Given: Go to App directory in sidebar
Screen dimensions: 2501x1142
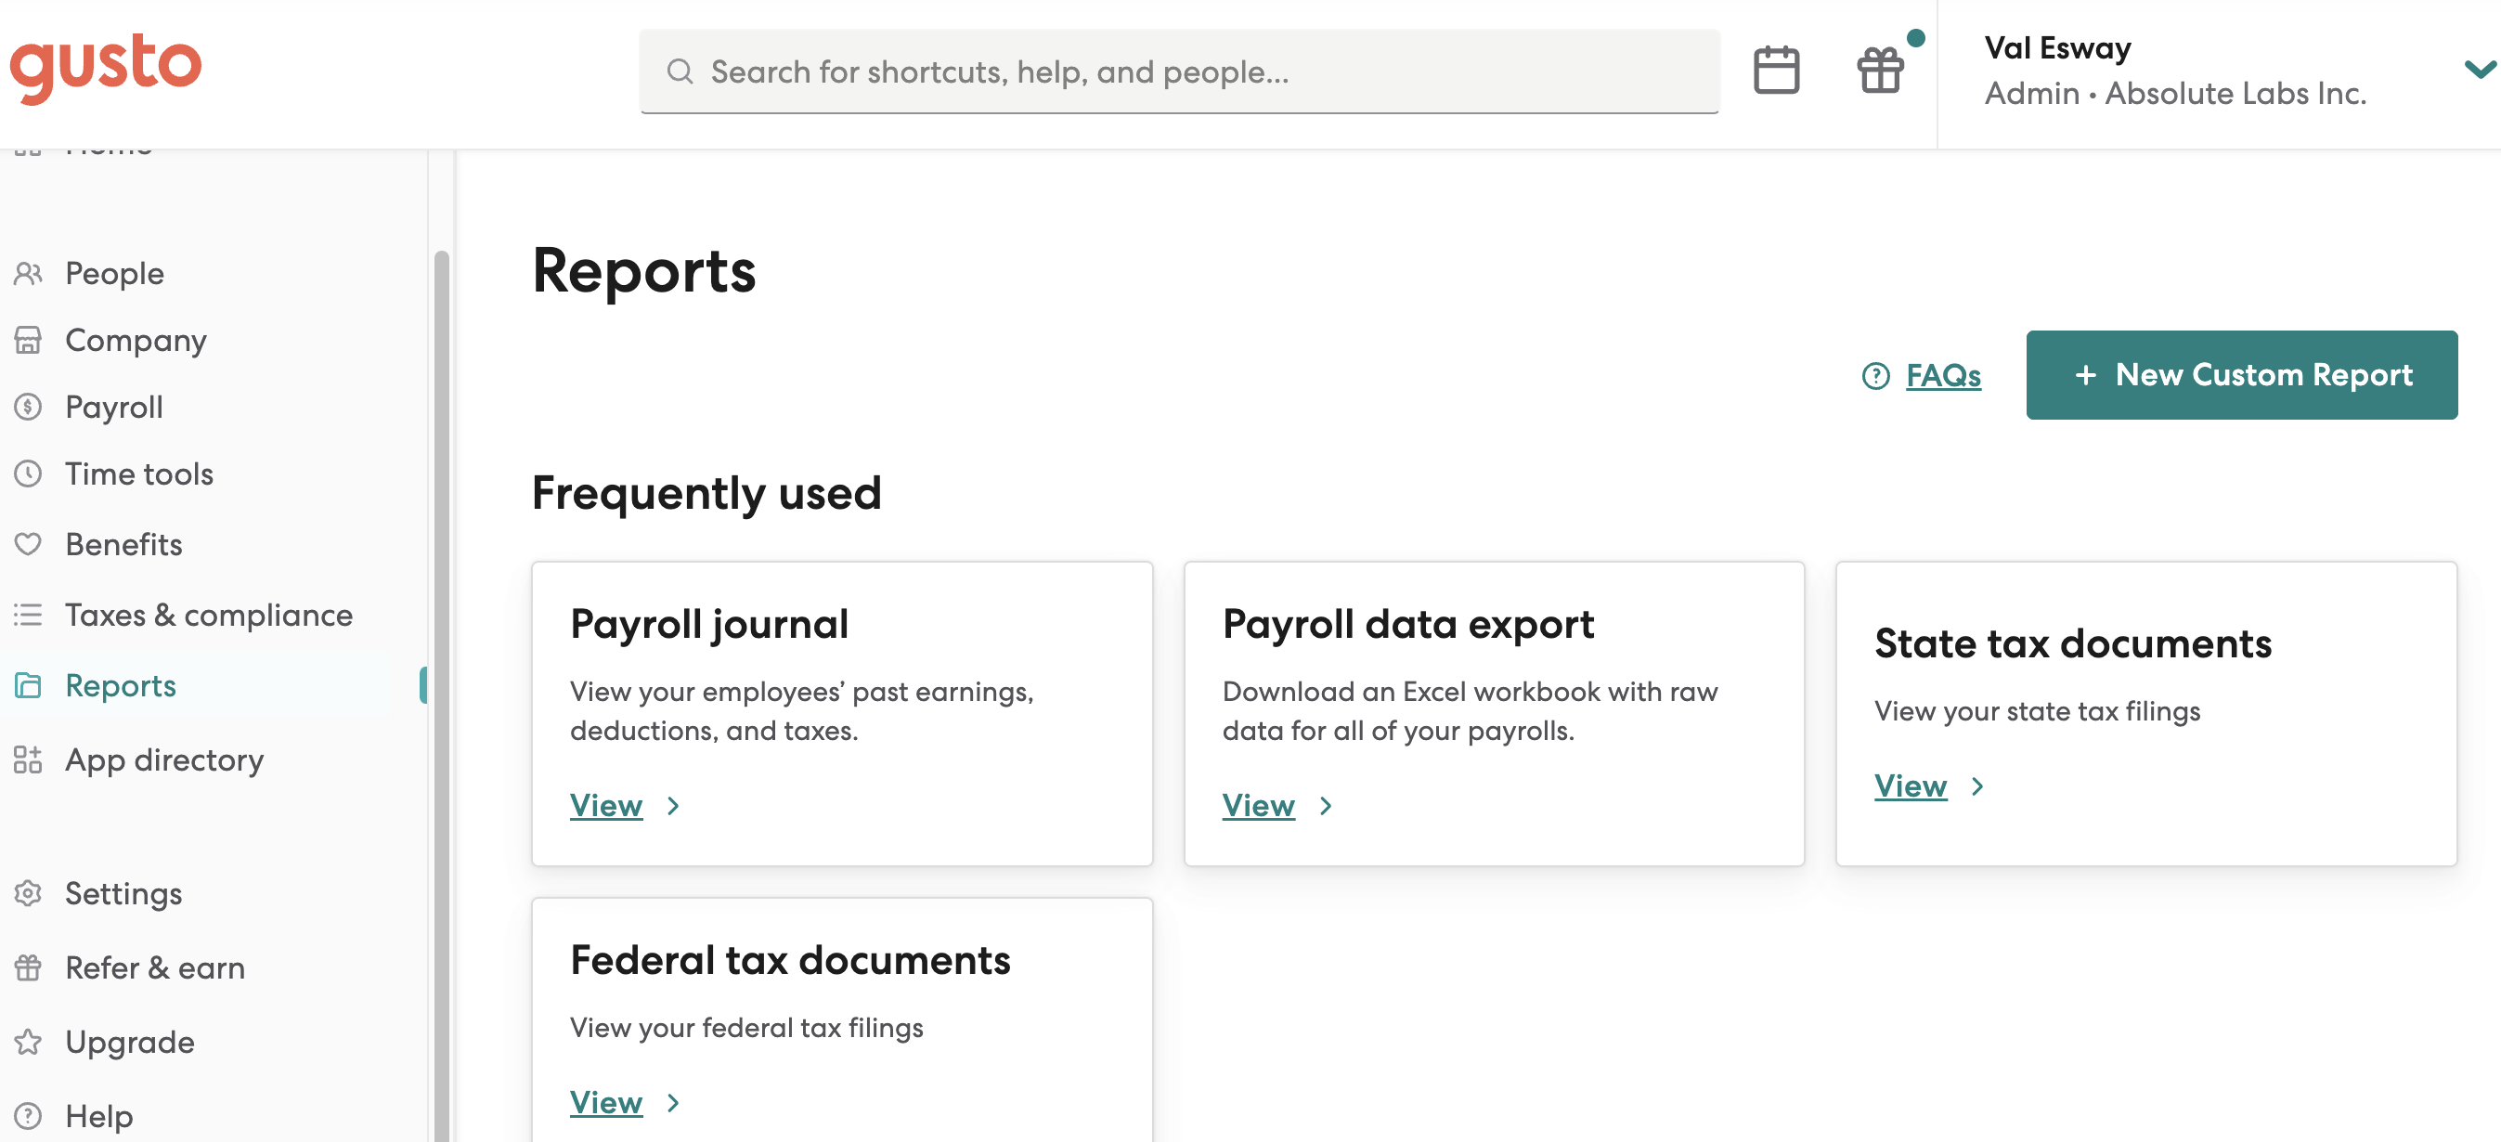Looking at the screenshot, I should (x=164, y=759).
